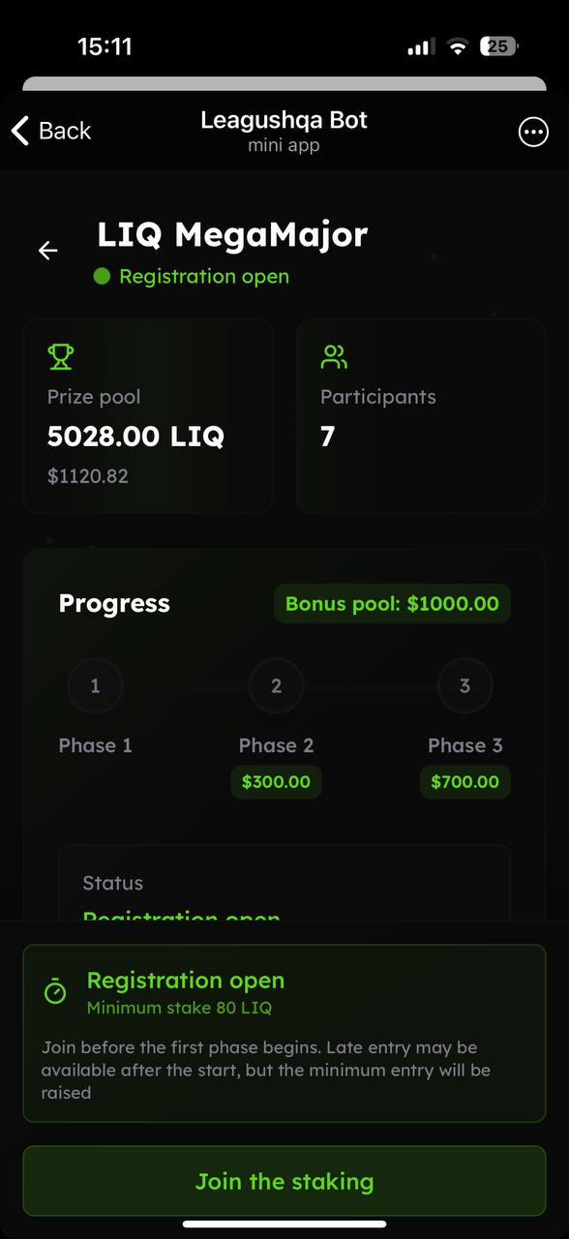Image resolution: width=569 pixels, height=1239 pixels.
Task: Tap the Wi-Fi icon in status bar
Action: (458, 46)
